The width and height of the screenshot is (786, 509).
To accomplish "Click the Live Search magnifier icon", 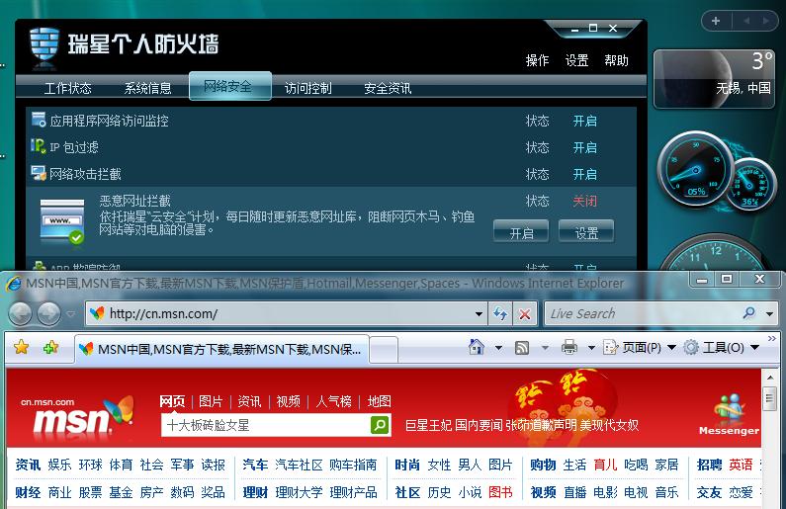I will [x=749, y=313].
